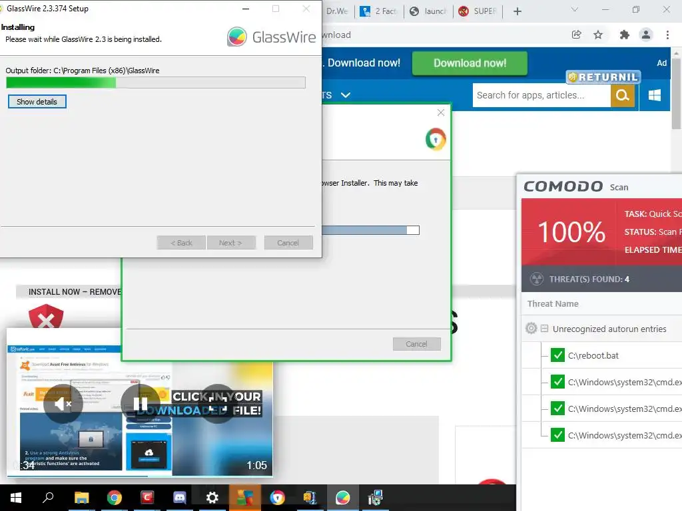Image resolution: width=682 pixels, height=511 pixels.
Task: Click Show details in GlassWire Setup
Action: (37, 102)
